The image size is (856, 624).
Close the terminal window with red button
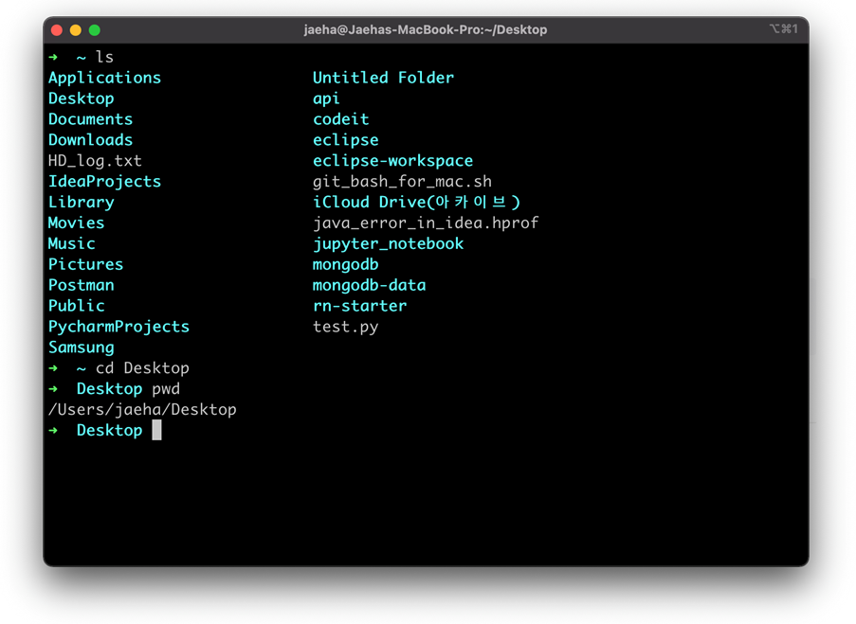click(57, 30)
